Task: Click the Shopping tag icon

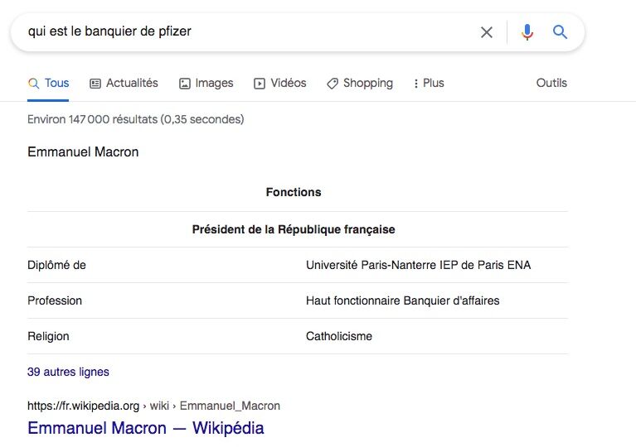Action: coord(333,84)
